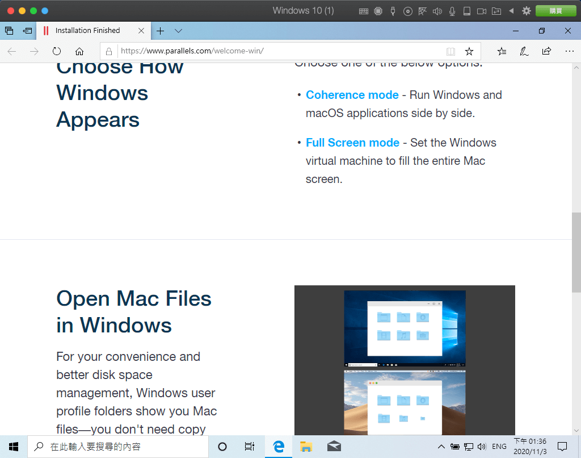Open Parallels configuration gear
The width and height of the screenshot is (581, 458).
pyautogui.click(x=526, y=11)
